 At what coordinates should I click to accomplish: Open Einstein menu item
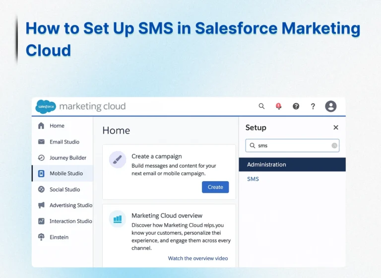click(x=62, y=237)
